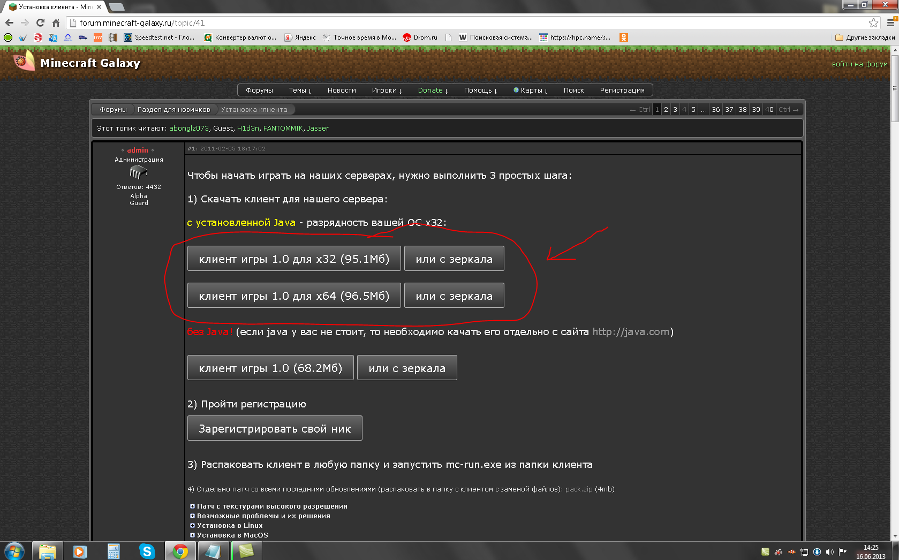This screenshot has height=560, width=899.
Task: Open translator bookmark icon
Action: (x=52, y=37)
